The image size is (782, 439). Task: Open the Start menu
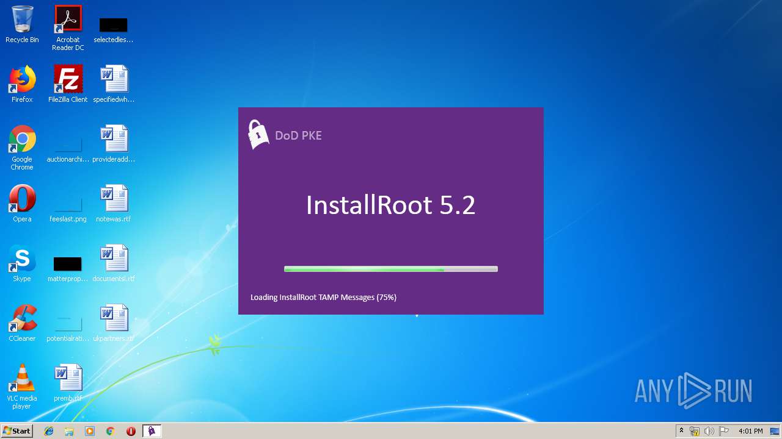tap(17, 431)
